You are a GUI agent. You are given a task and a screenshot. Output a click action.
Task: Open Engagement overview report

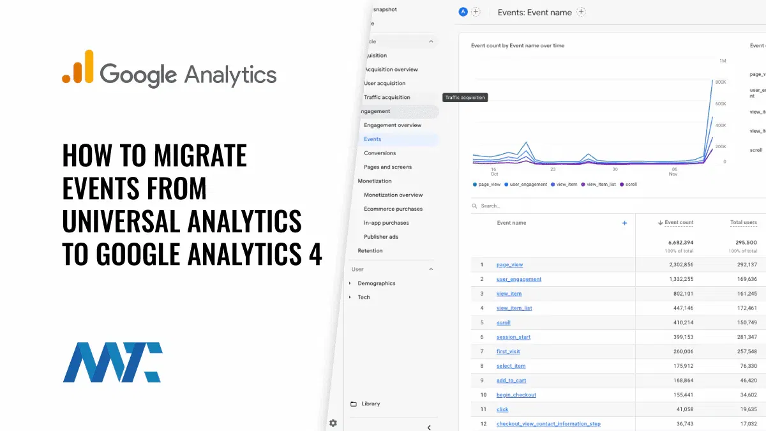click(393, 125)
